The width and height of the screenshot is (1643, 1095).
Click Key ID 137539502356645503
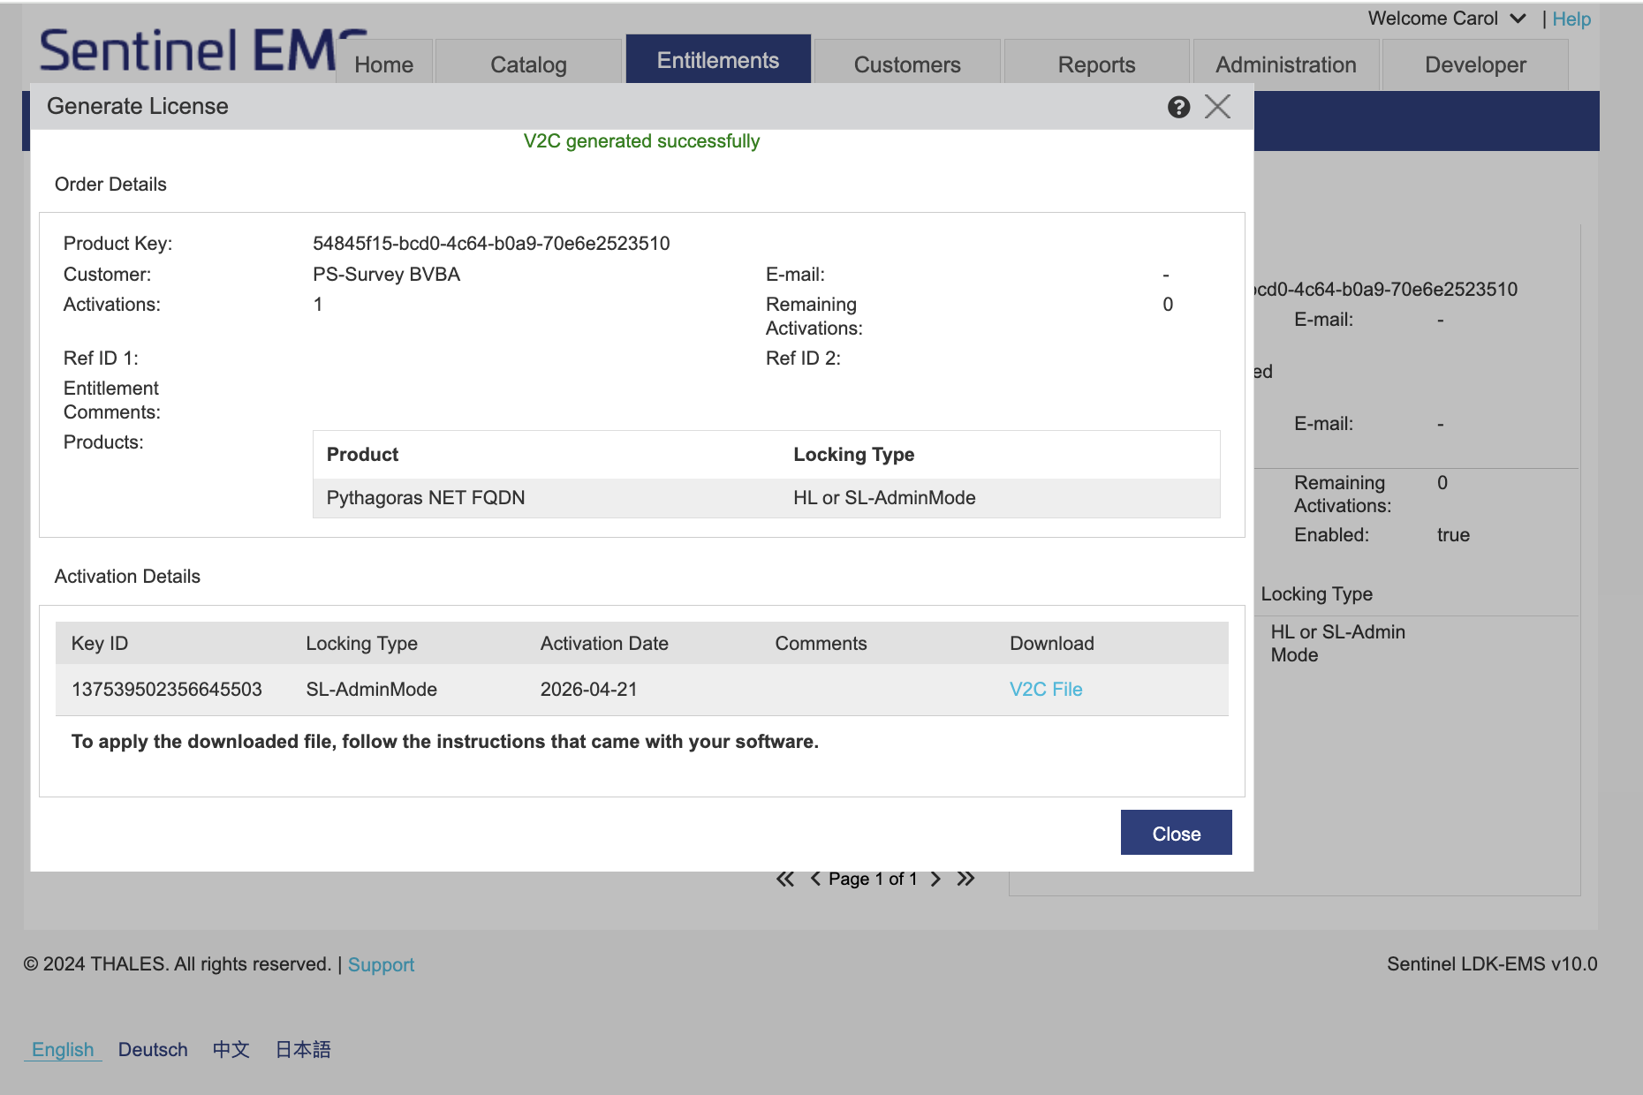tap(167, 690)
